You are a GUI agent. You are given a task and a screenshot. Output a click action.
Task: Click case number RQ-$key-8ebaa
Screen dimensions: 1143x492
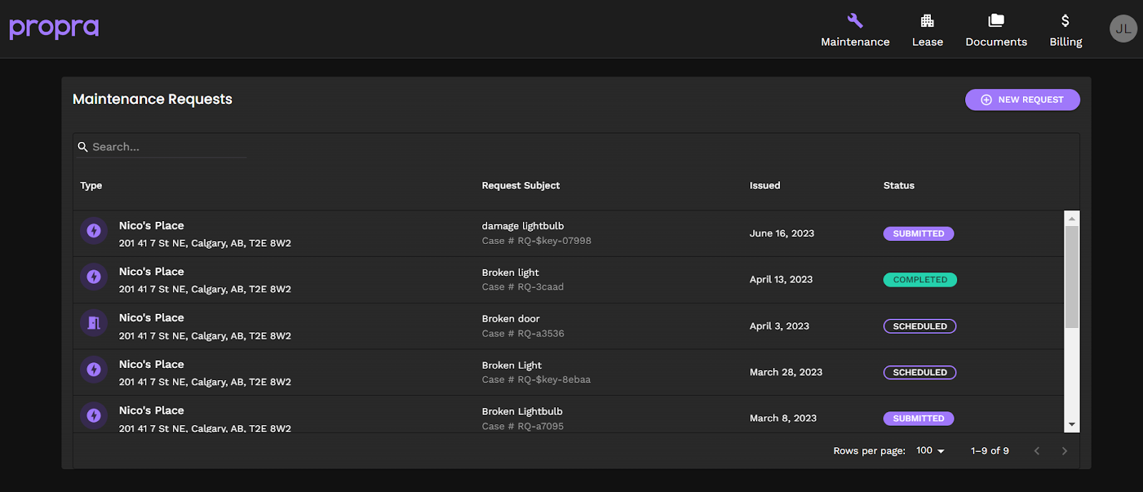pyautogui.click(x=554, y=380)
